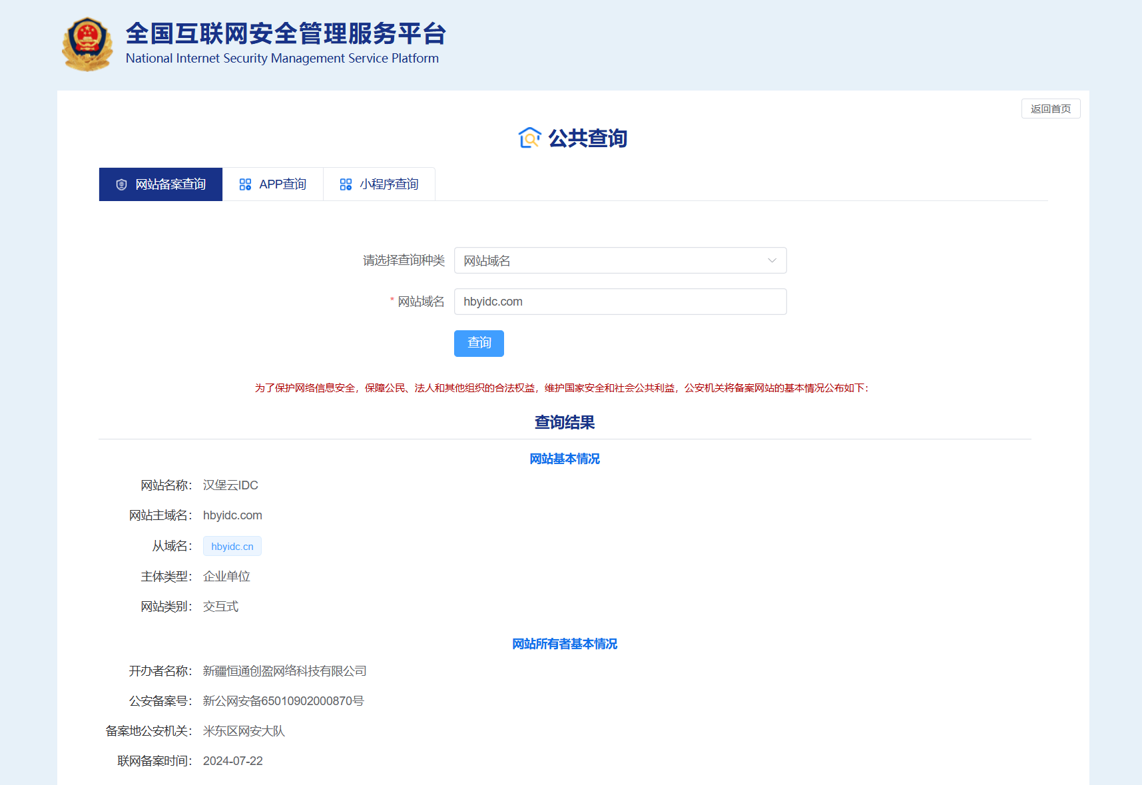
Task: Click the entity type value 企业单位
Action: pos(226,577)
